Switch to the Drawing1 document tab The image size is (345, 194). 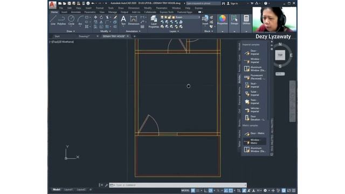(84, 36)
